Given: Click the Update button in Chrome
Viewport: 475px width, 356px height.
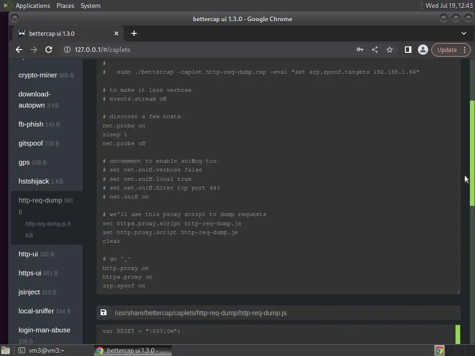Looking at the screenshot, I should click(447, 50).
